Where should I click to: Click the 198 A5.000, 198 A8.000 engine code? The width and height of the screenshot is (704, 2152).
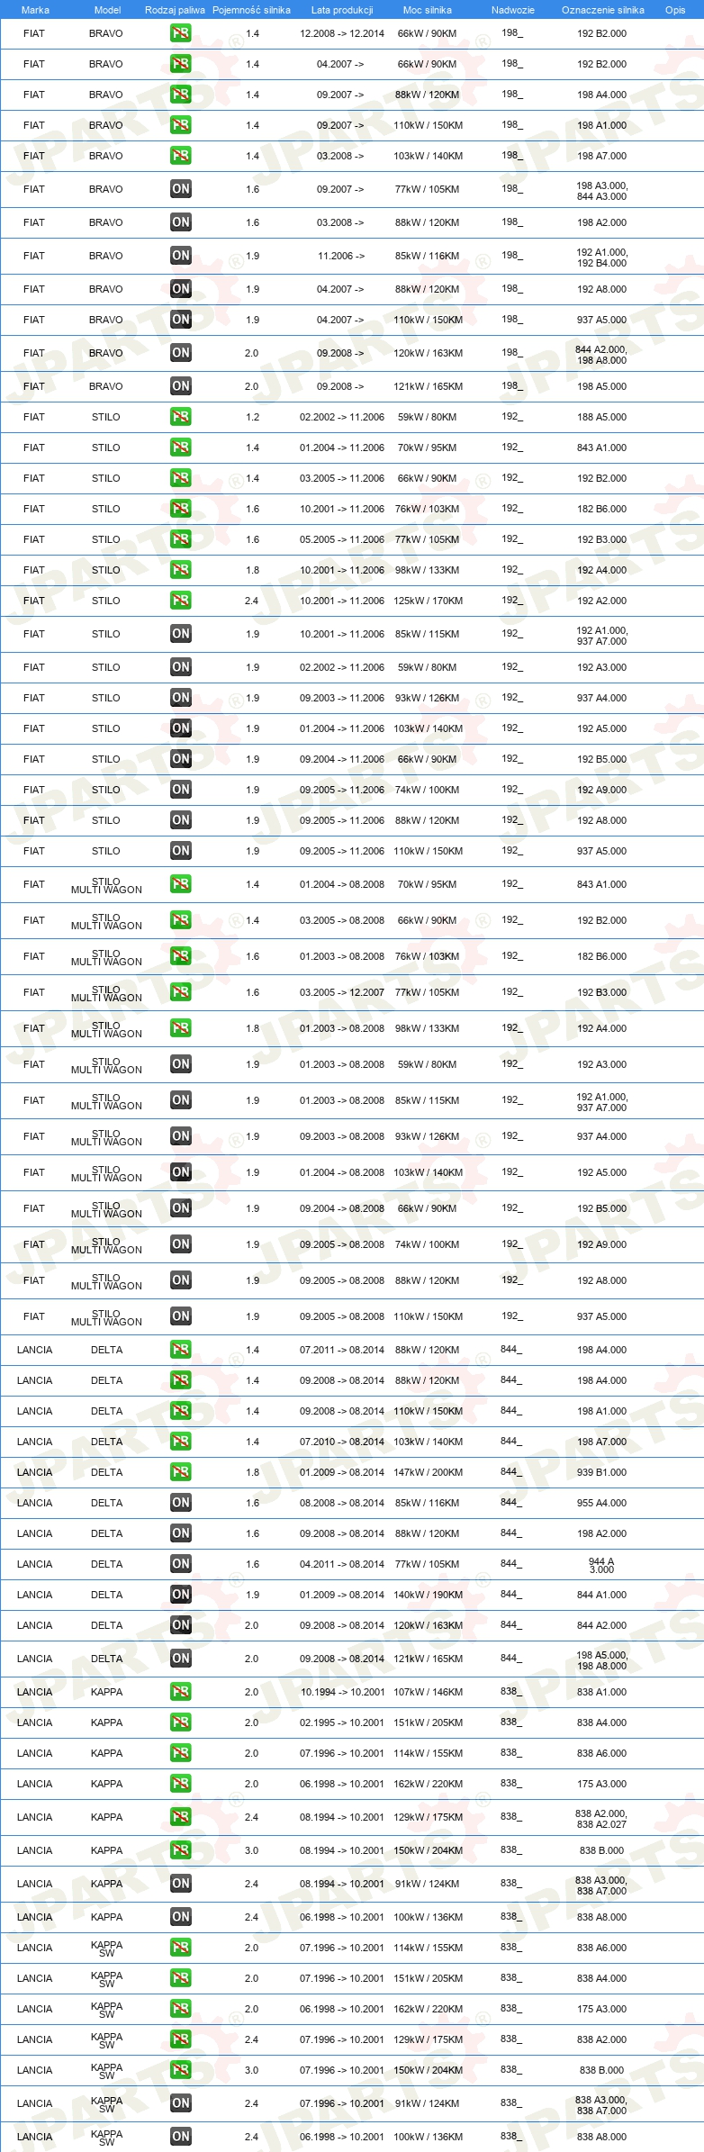tap(602, 1660)
